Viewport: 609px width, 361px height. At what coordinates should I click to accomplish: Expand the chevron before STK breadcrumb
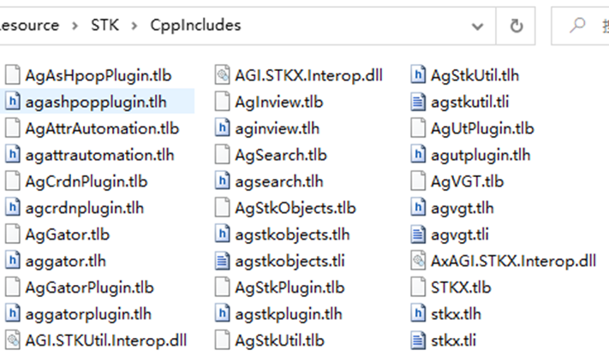tap(75, 26)
